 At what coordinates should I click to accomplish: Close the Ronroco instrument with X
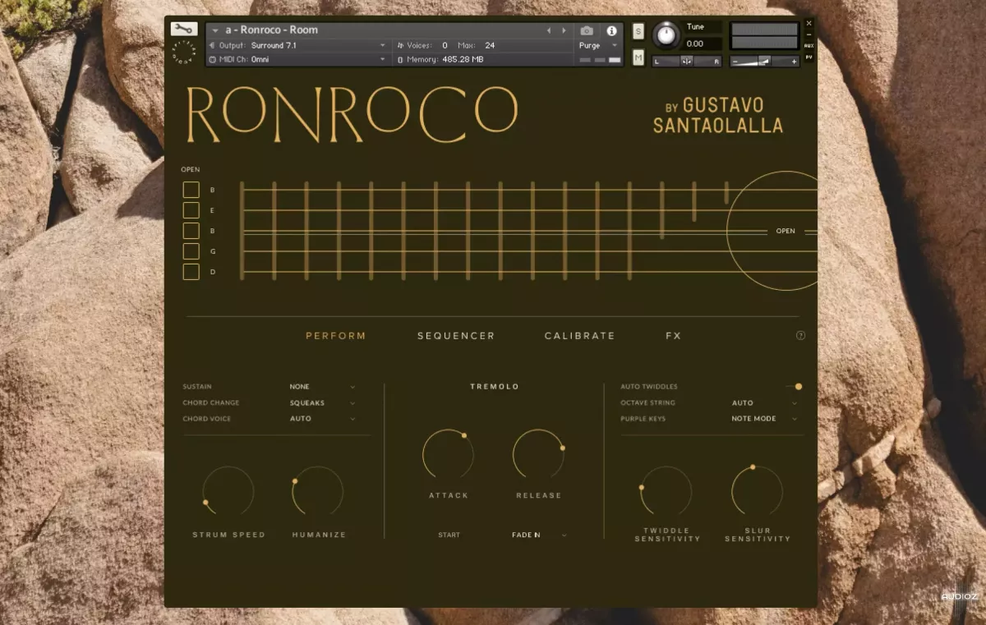click(809, 23)
